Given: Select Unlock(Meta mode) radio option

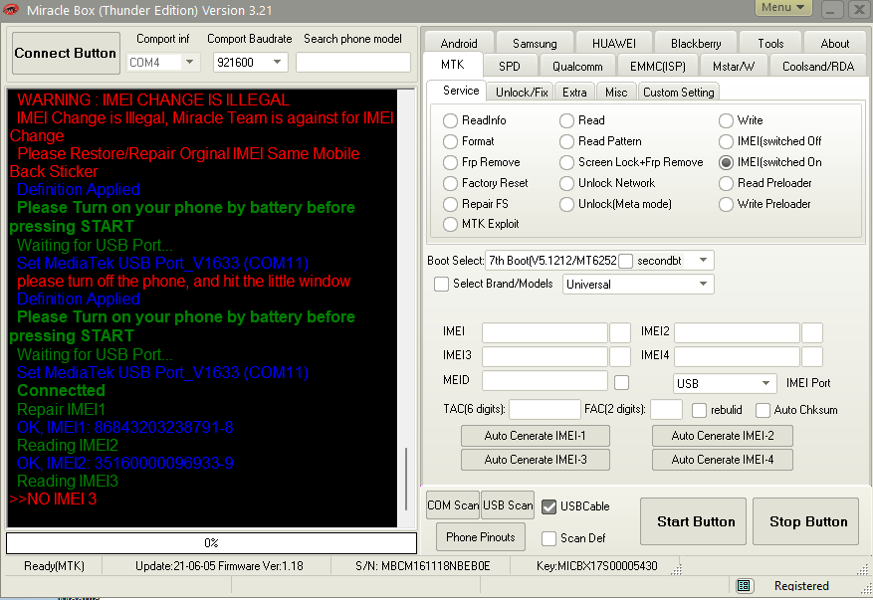Looking at the screenshot, I should pos(566,204).
